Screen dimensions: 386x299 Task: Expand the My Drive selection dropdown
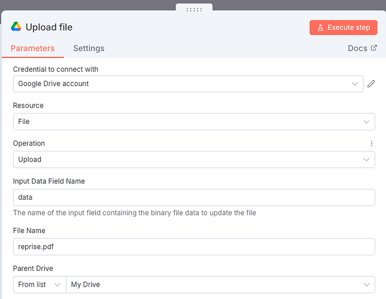pyautogui.click(x=220, y=285)
